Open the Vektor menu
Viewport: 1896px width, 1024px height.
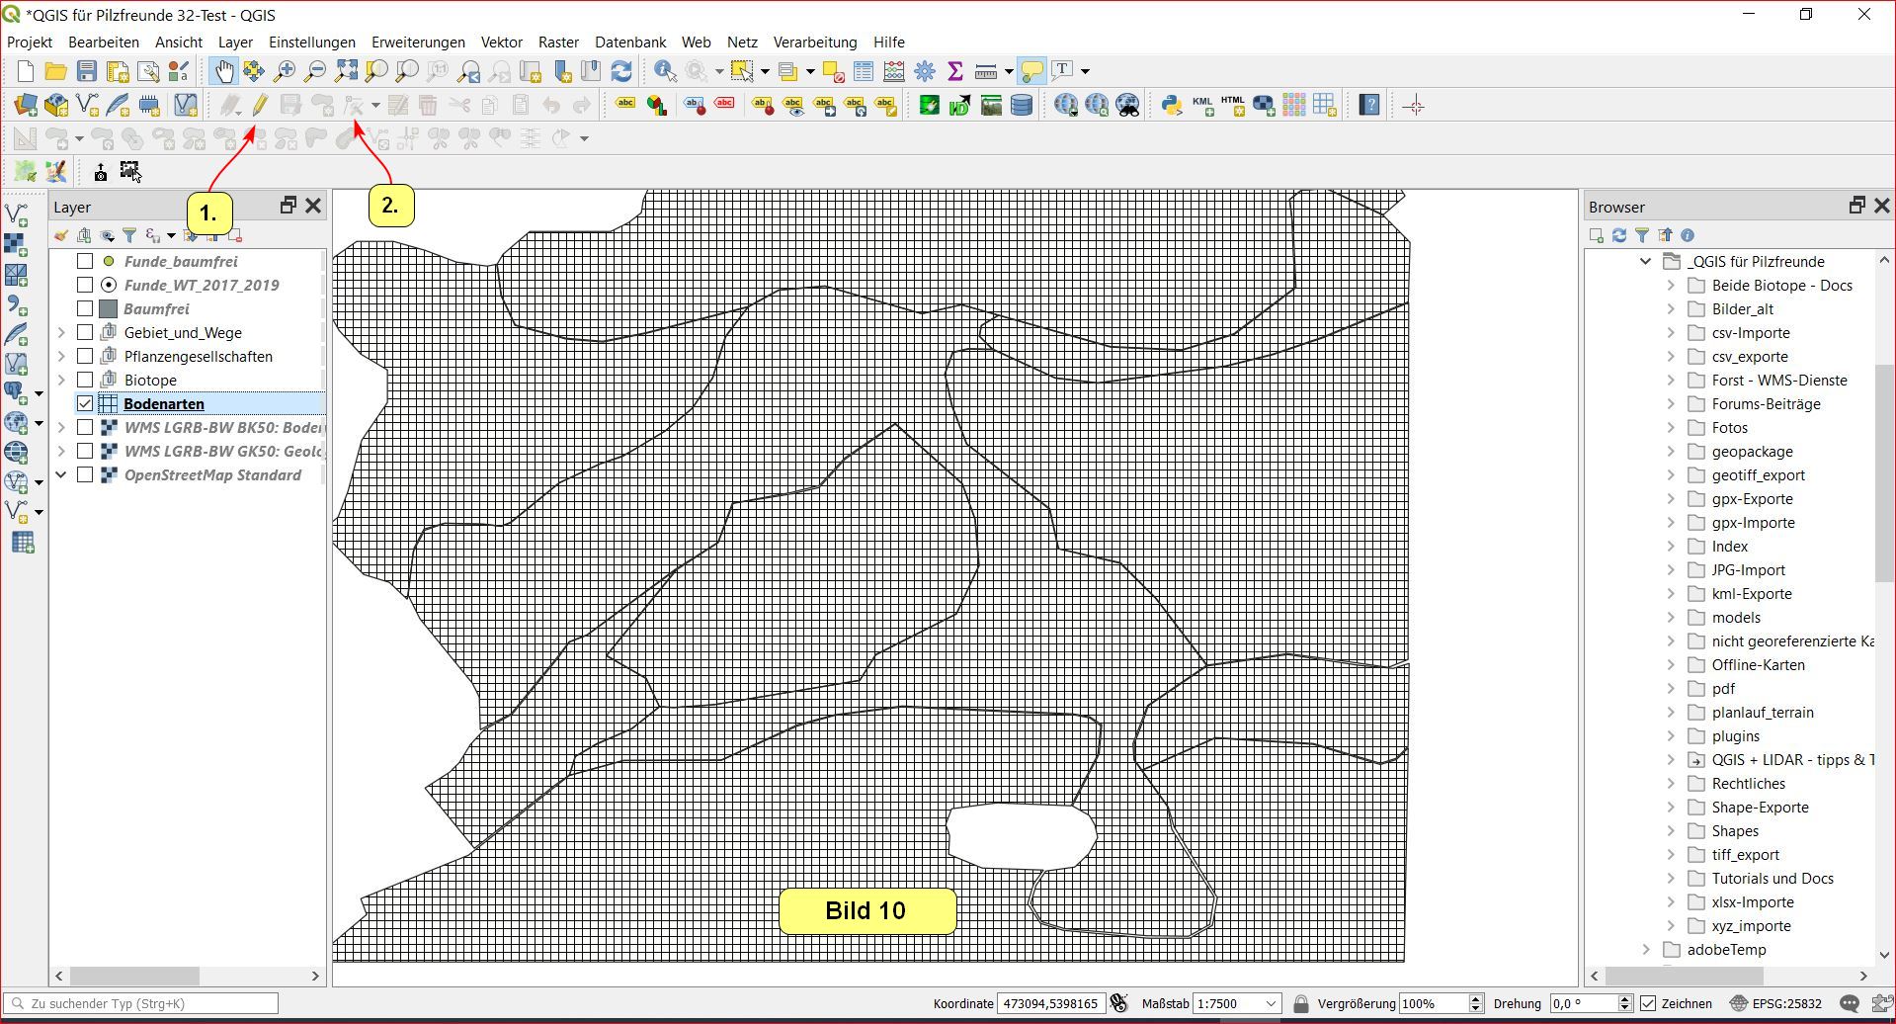pos(501,42)
